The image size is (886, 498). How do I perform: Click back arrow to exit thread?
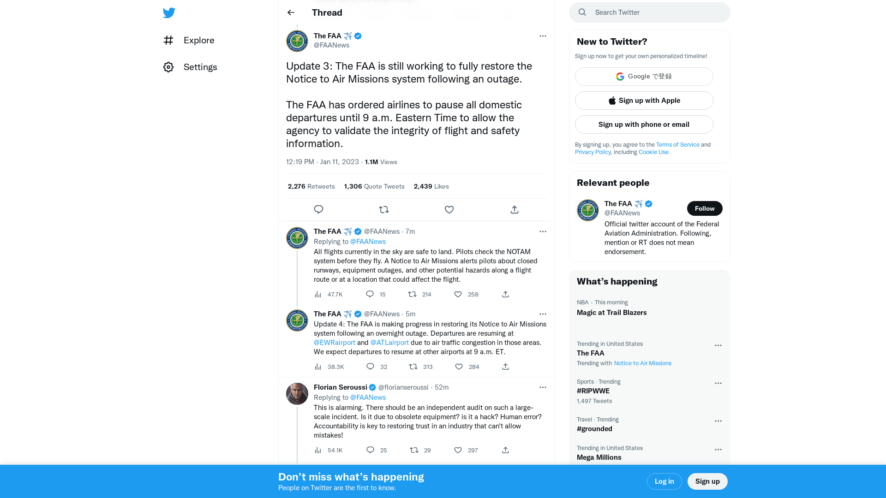point(291,12)
